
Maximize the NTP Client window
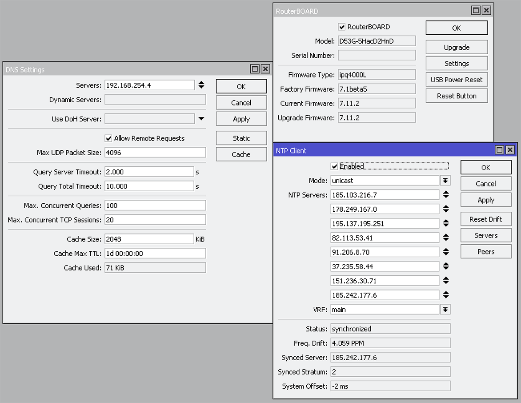point(500,150)
